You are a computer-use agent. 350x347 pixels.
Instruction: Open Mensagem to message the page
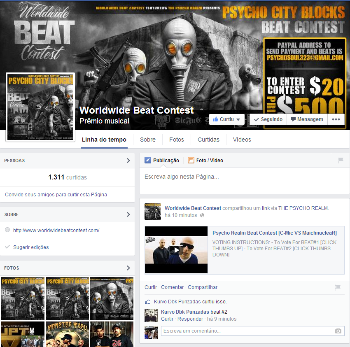(x=307, y=119)
